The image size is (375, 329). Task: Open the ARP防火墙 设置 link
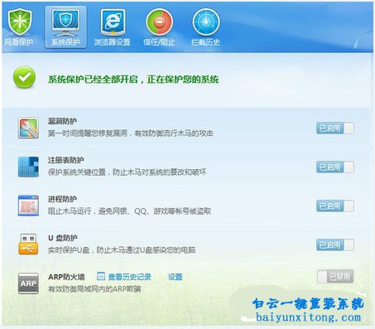point(175,277)
